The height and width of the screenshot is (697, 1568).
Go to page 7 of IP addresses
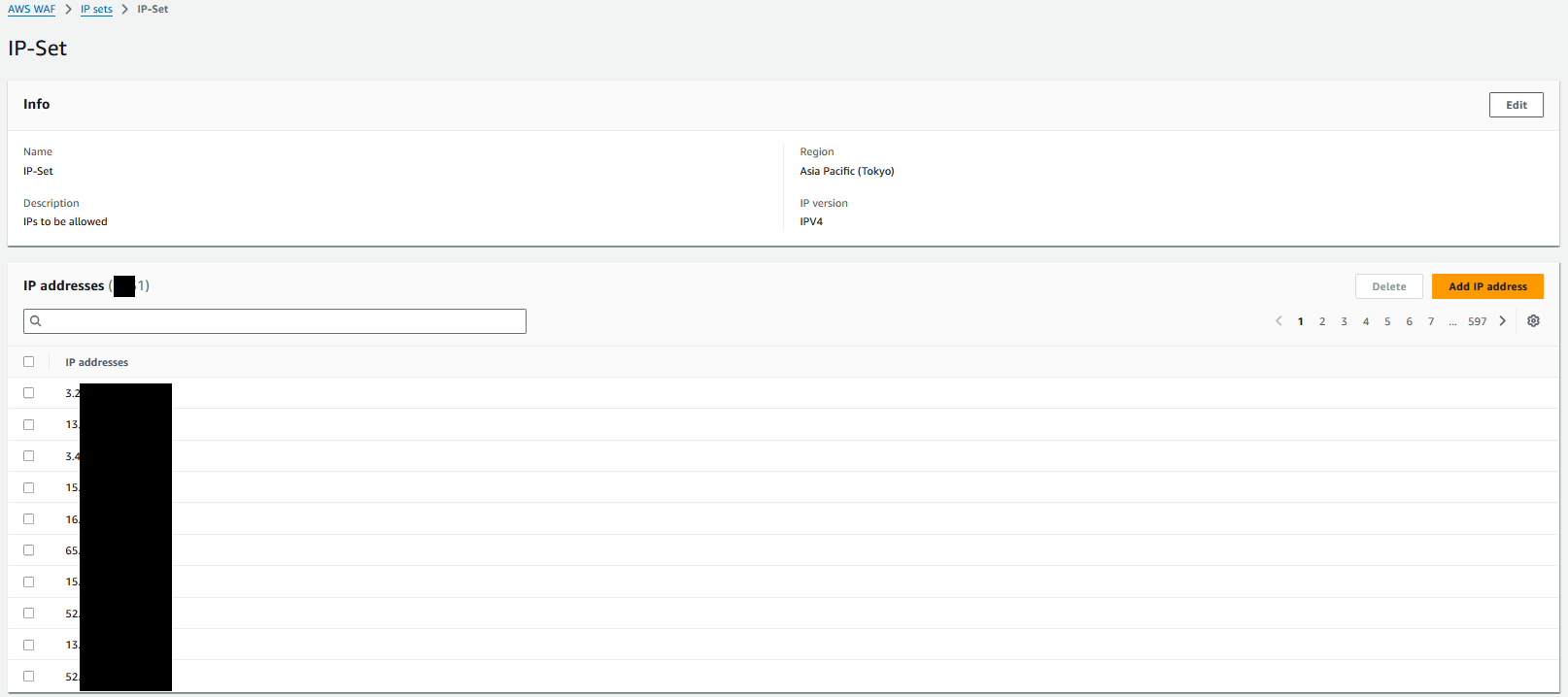(x=1431, y=321)
